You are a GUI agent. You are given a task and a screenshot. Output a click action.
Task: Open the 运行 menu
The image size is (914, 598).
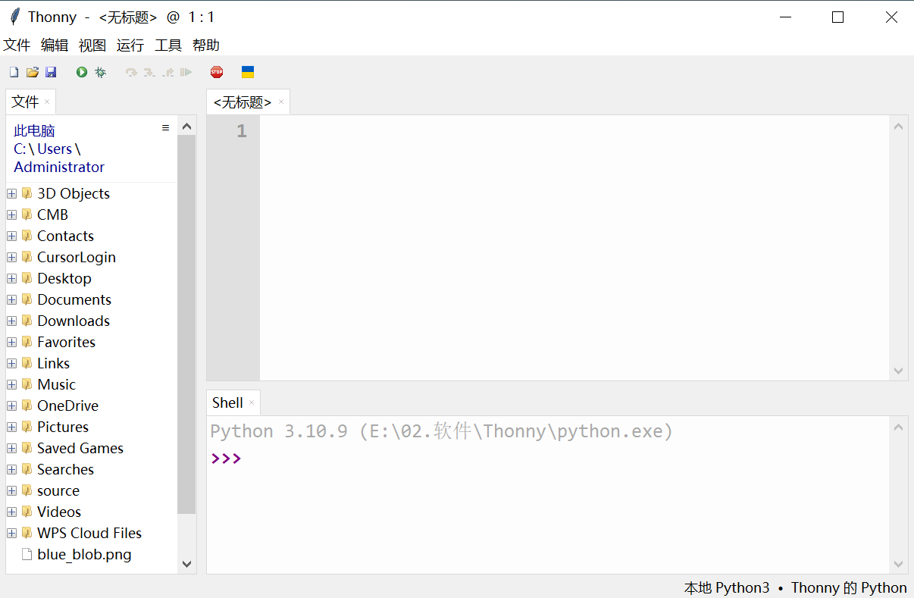(x=130, y=45)
